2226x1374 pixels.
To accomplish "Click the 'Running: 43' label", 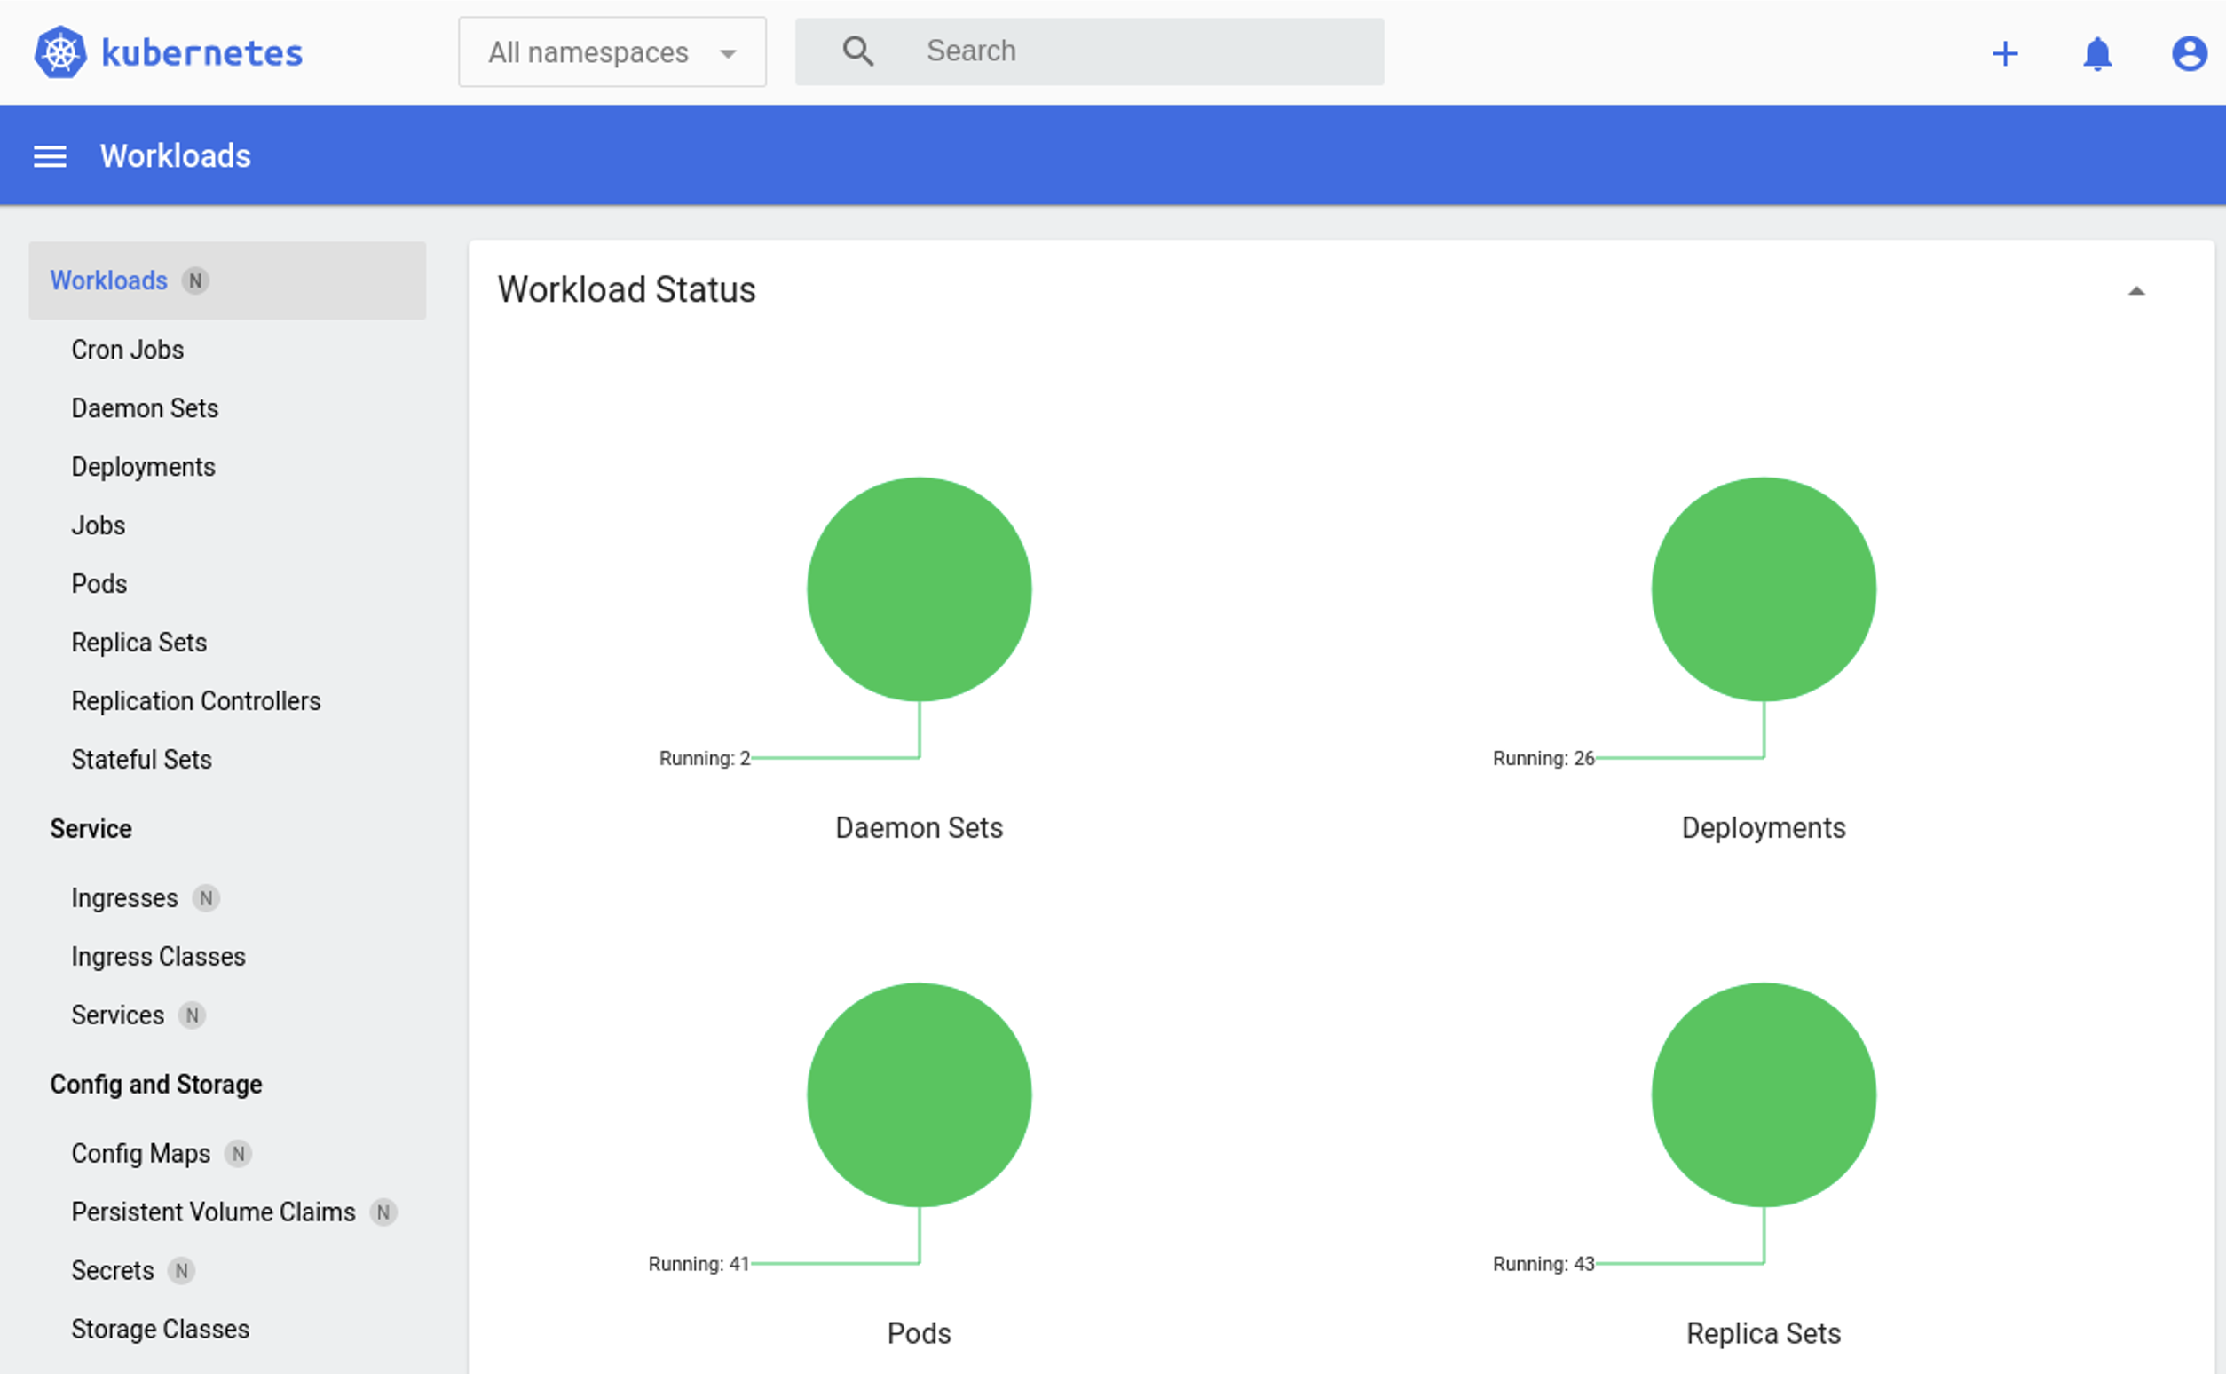I will 1543,1263.
